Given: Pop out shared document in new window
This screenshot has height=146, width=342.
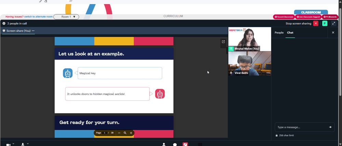Looking at the screenshot, I should pos(223,42).
